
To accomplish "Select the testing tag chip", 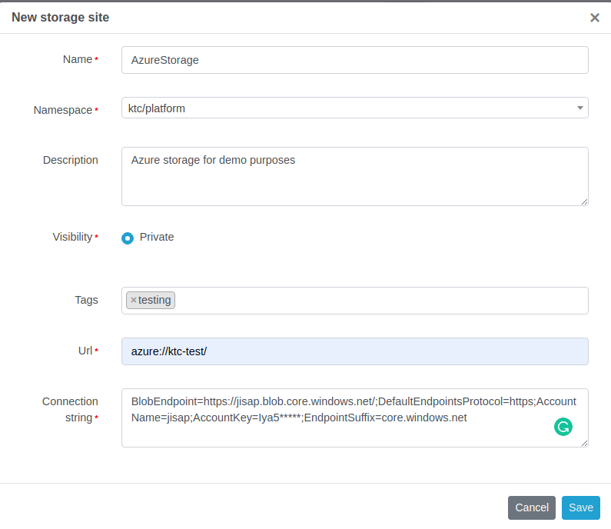I will point(151,300).
